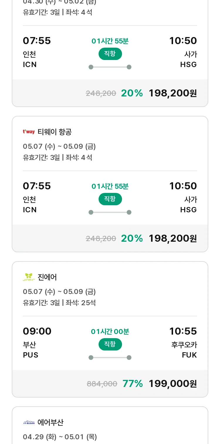Tap the t'way airline logo
220x444 pixels.
coord(29,132)
